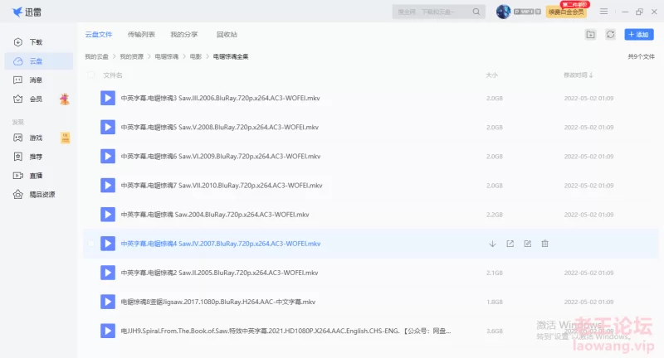Image resolution: width=664 pixels, height=358 pixels.
Task: Select file name Saw.III.2006.BluRay.720p
Action: (x=220, y=98)
